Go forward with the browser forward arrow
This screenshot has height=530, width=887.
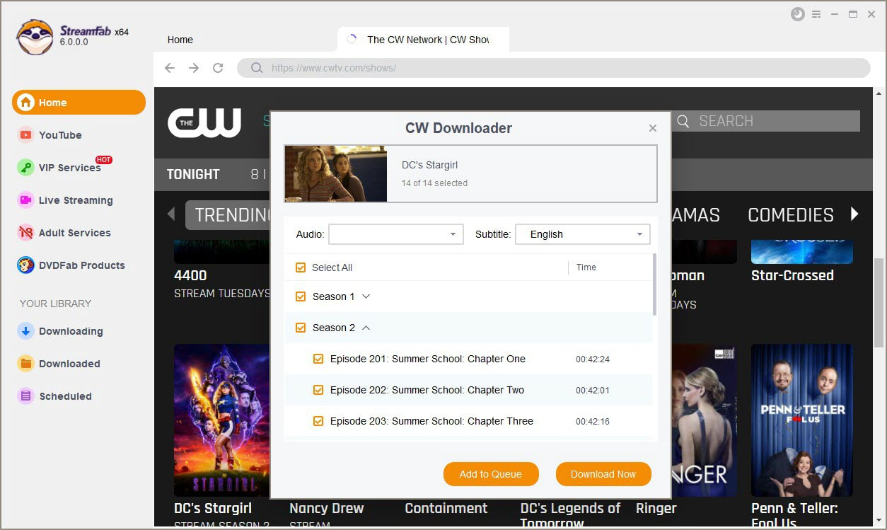tap(194, 68)
